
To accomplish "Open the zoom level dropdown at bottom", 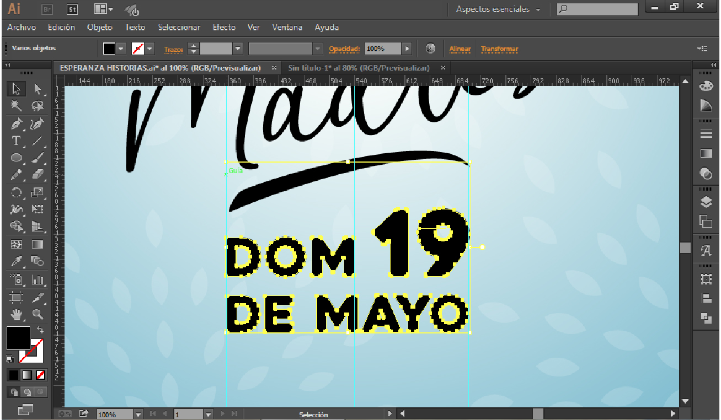I will [138, 414].
